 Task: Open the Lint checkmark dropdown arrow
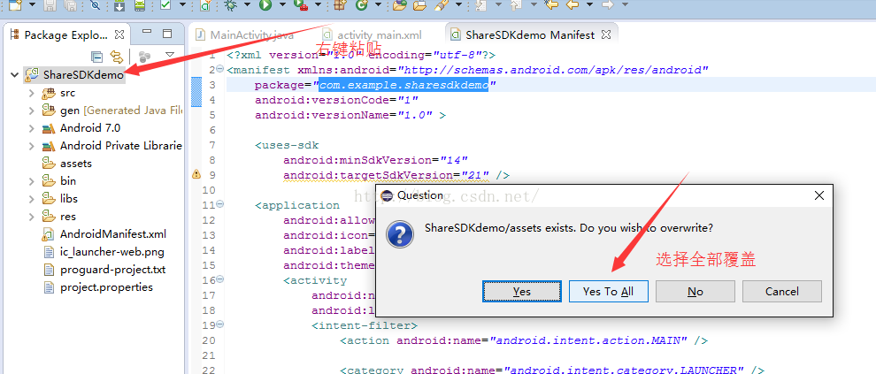click(x=182, y=4)
